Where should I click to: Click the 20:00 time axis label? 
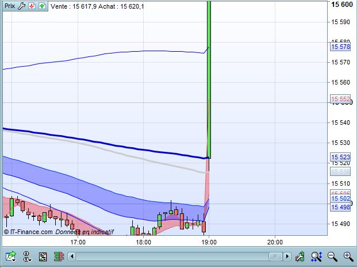275,242
